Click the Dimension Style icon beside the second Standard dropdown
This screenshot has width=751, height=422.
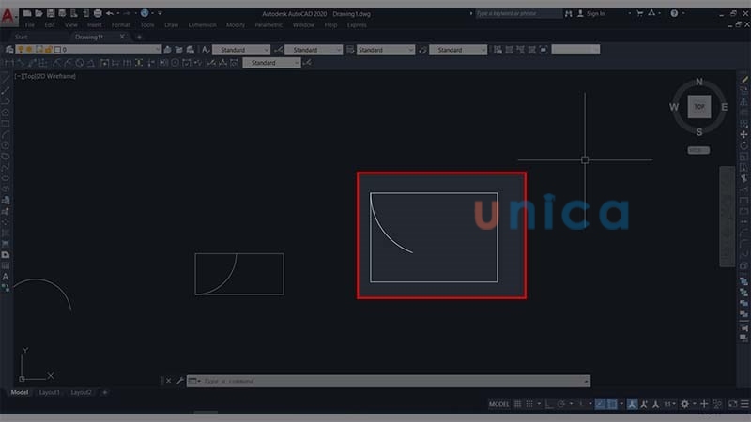pyautogui.click(x=278, y=50)
